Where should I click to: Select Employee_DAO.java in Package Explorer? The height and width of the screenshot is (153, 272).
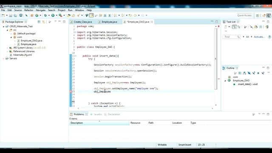(31, 41)
